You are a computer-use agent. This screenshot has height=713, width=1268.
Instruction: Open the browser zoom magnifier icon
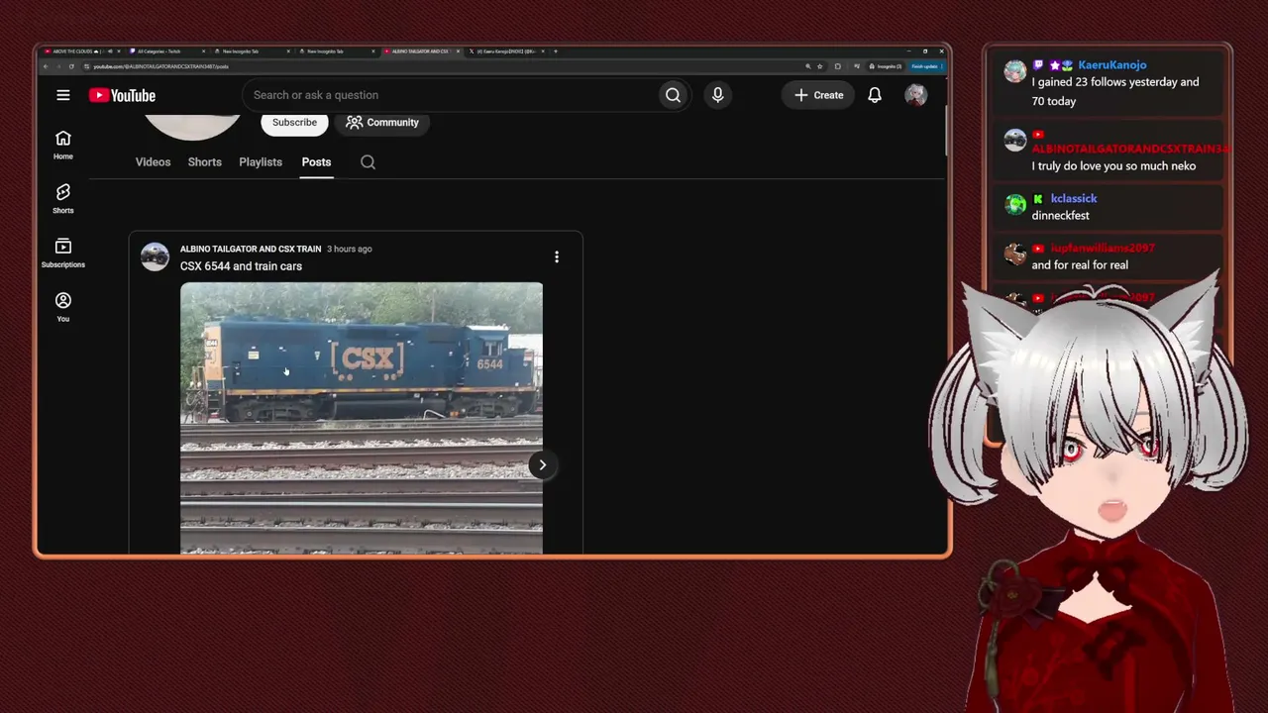pyautogui.click(x=808, y=66)
